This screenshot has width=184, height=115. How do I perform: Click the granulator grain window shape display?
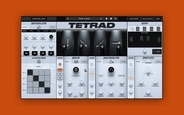tap(111, 70)
